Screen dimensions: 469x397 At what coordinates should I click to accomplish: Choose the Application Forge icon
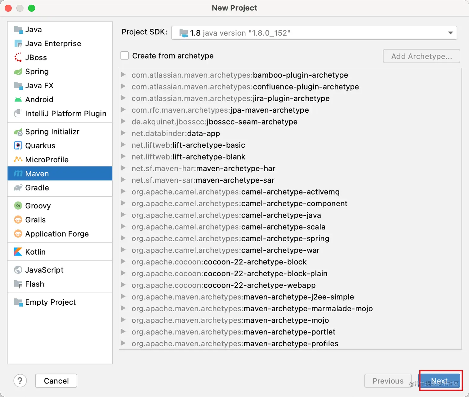click(x=18, y=233)
